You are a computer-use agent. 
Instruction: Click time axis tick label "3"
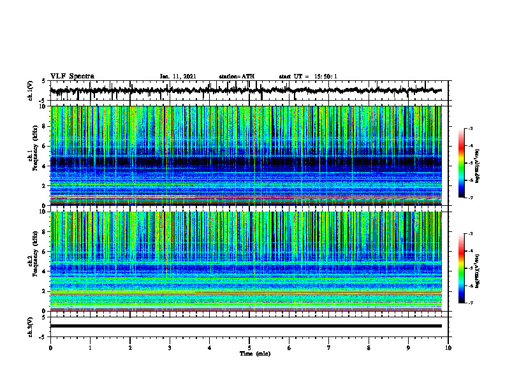[170, 348]
